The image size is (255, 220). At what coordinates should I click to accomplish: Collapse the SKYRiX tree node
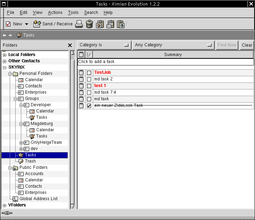coord(5,68)
